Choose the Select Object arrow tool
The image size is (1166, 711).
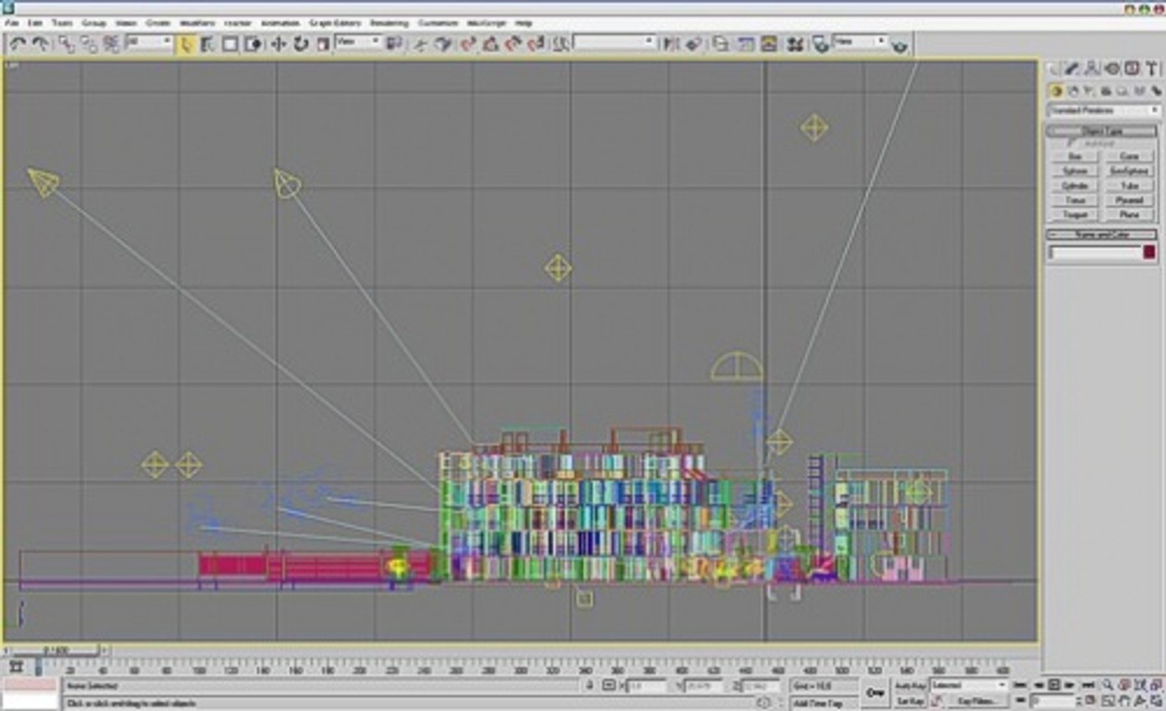pyautogui.click(x=186, y=44)
